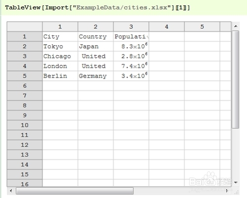The height and width of the screenshot is (198, 247).
Task: Click the scroll right arrow
Action: 227,191
